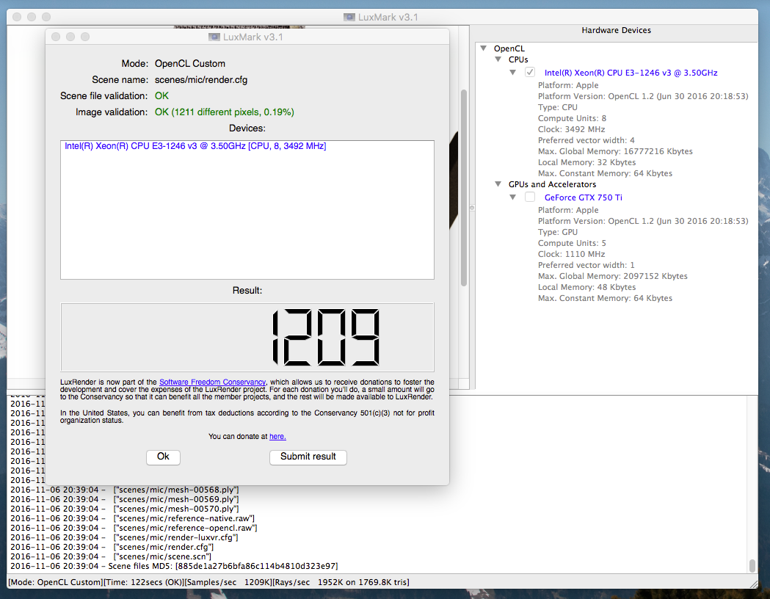Click 'Type: GPU' row
The height and width of the screenshot is (599, 770).
point(557,232)
